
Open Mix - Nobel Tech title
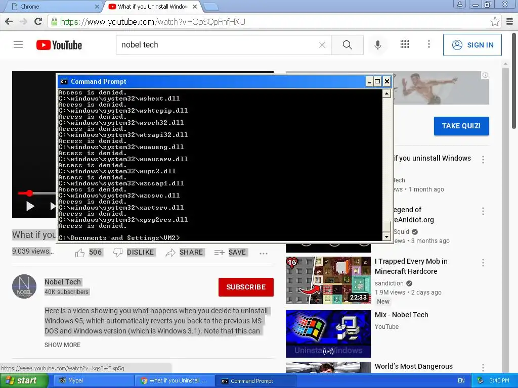pyautogui.click(x=401, y=315)
